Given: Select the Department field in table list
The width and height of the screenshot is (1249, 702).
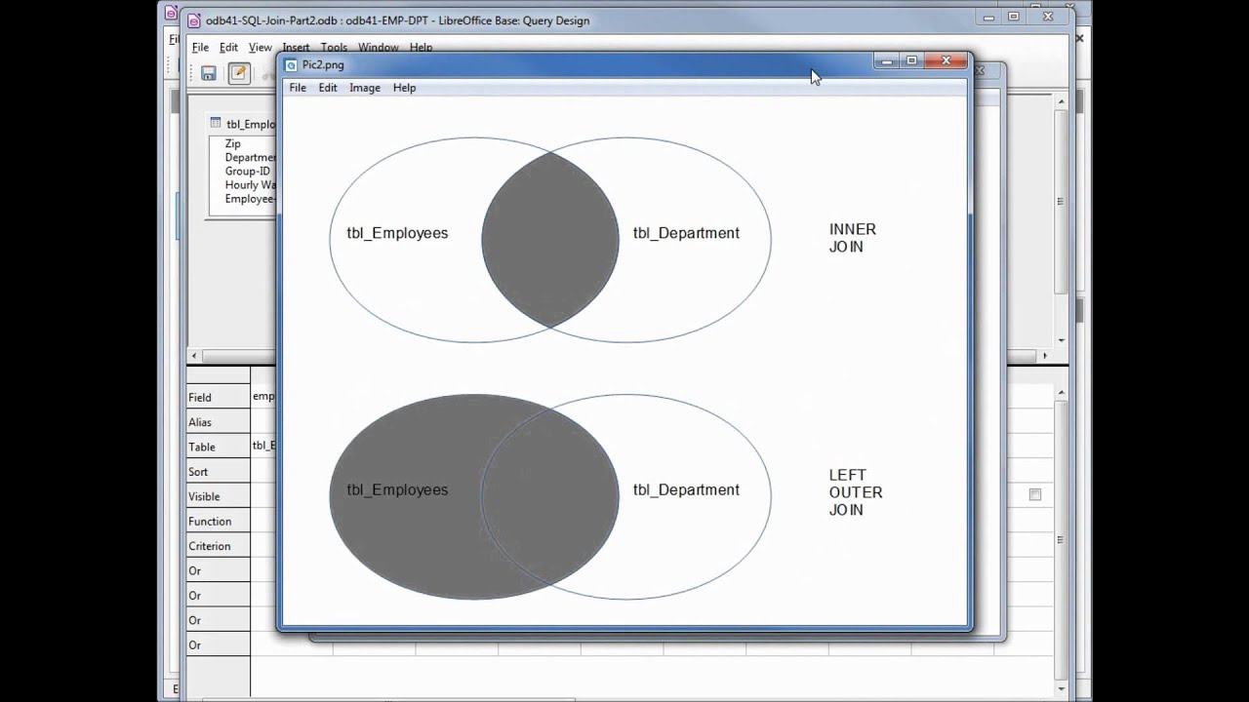Looking at the screenshot, I should tap(251, 157).
